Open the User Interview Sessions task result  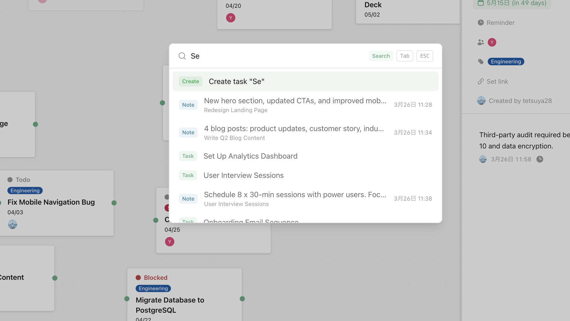[x=243, y=175]
